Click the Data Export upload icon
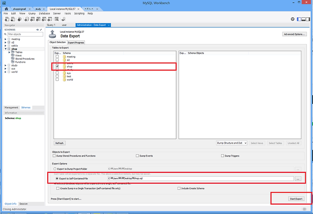Image resolution: width=313 pixels, height=214 pixels. point(52,34)
